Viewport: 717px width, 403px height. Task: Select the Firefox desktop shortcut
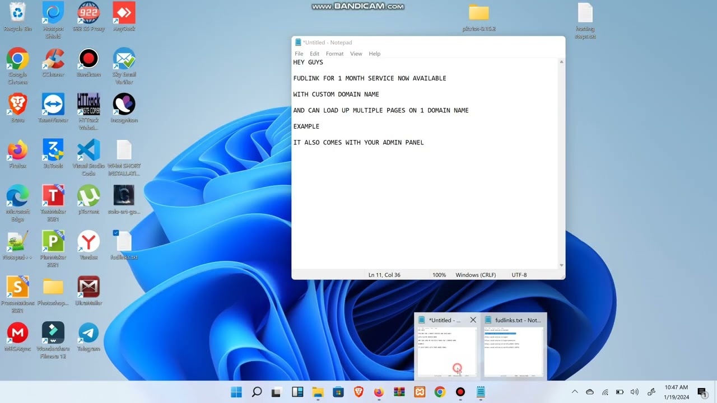(17, 154)
